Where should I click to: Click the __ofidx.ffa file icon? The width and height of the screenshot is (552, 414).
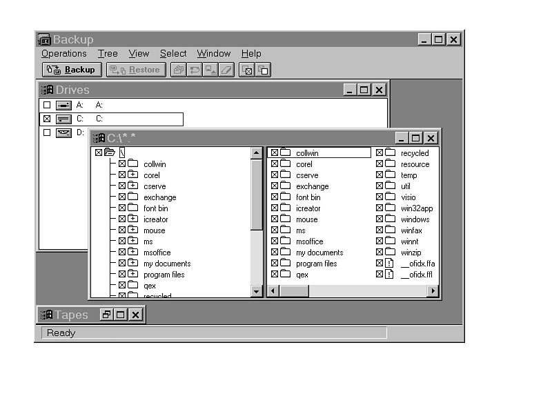click(390, 264)
